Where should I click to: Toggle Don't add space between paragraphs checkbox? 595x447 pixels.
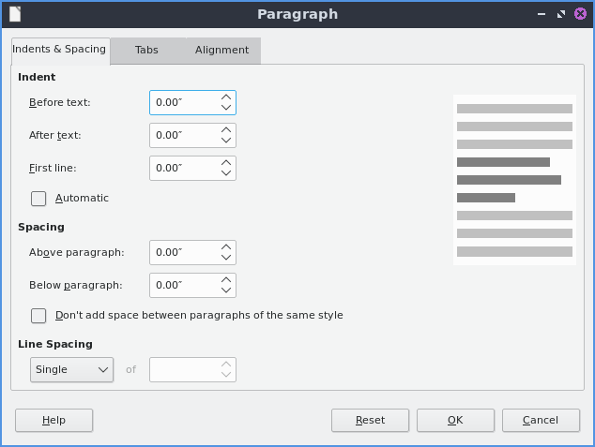[38, 316]
